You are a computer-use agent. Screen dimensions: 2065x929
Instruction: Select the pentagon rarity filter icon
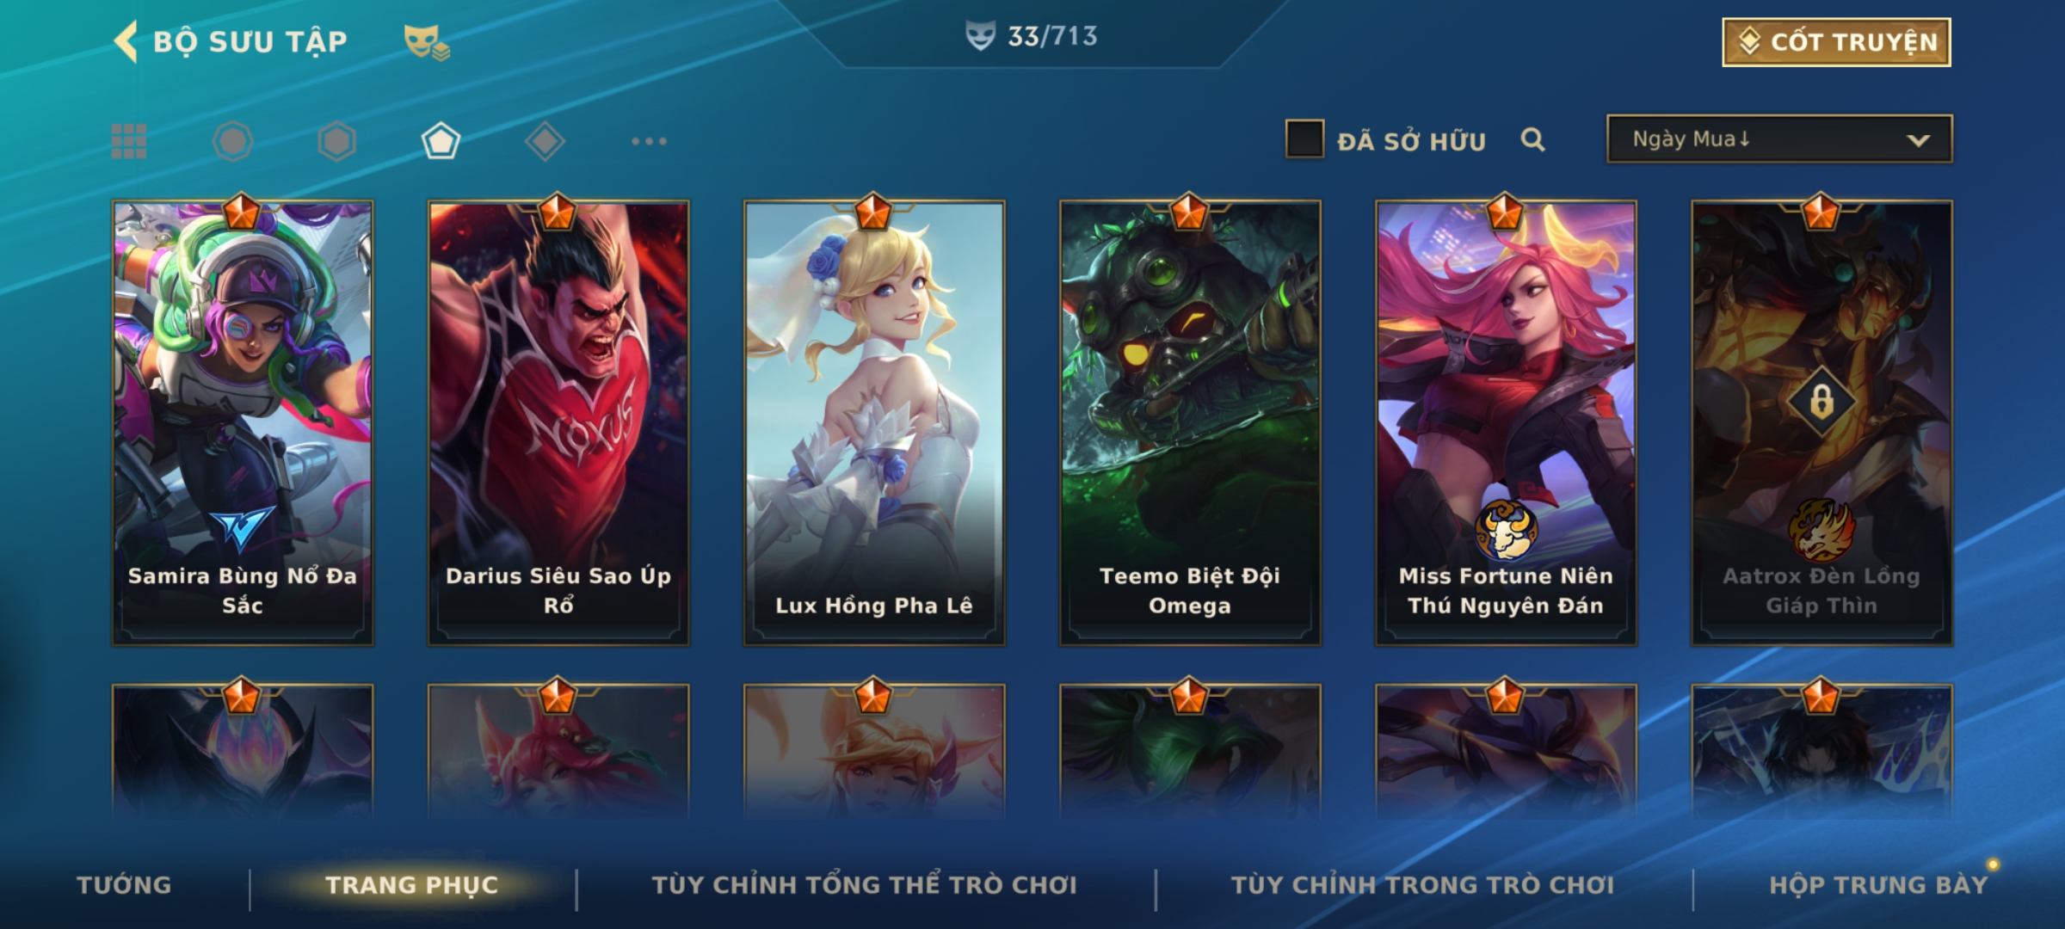point(441,141)
